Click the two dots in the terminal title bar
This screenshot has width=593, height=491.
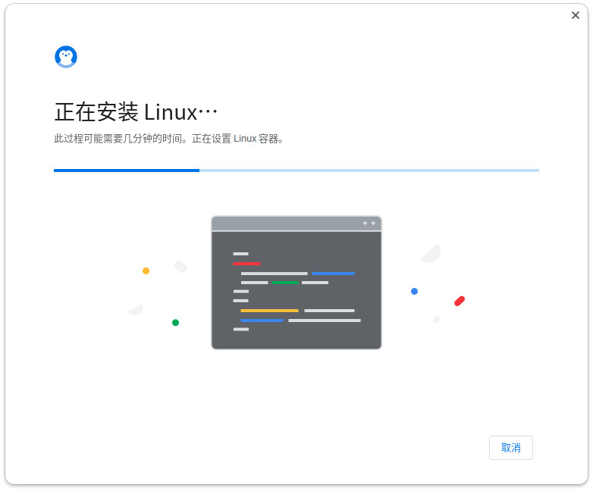(369, 223)
